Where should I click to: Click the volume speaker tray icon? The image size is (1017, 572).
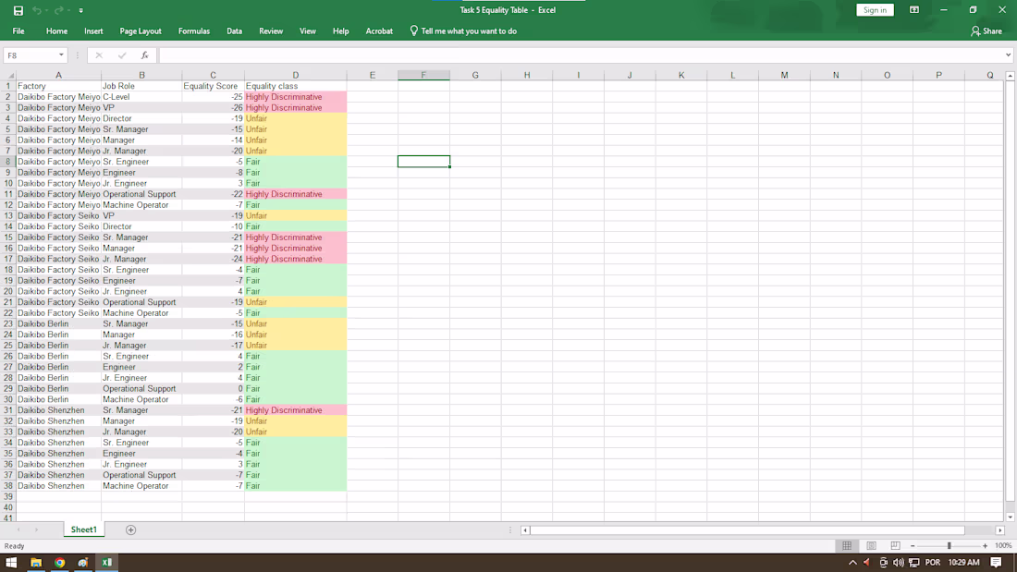coord(899,562)
